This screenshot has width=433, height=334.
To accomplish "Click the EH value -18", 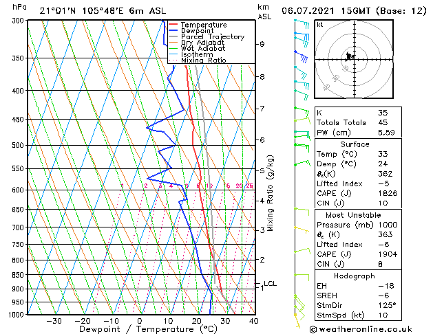I will click(386, 286).
